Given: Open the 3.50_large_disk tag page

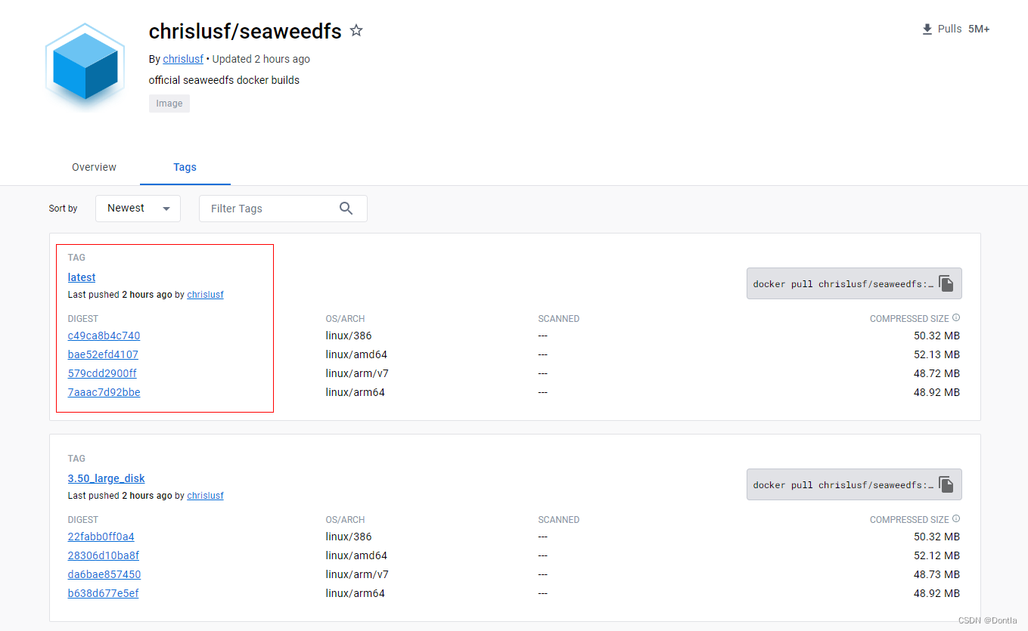Looking at the screenshot, I should [106, 478].
